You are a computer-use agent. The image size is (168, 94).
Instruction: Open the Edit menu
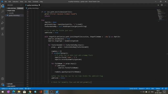click(x=10, y=2)
